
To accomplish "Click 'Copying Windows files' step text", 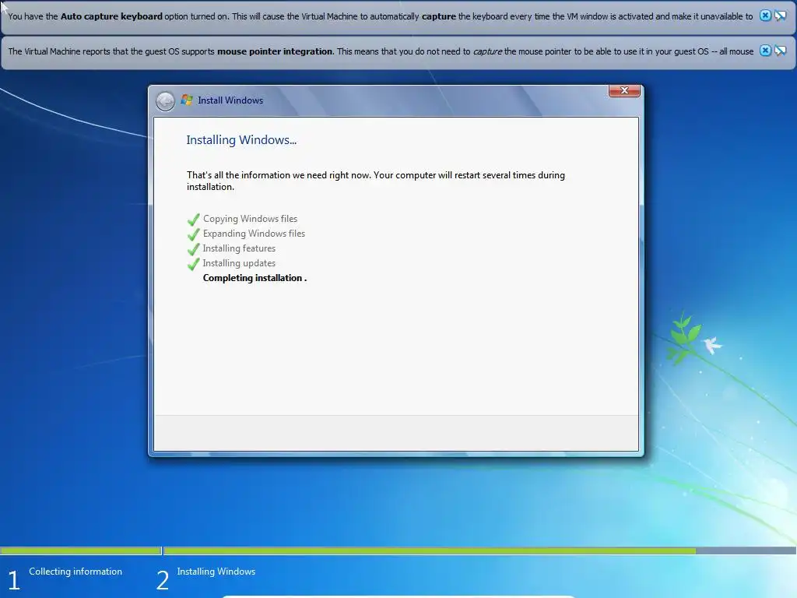I will [250, 219].
